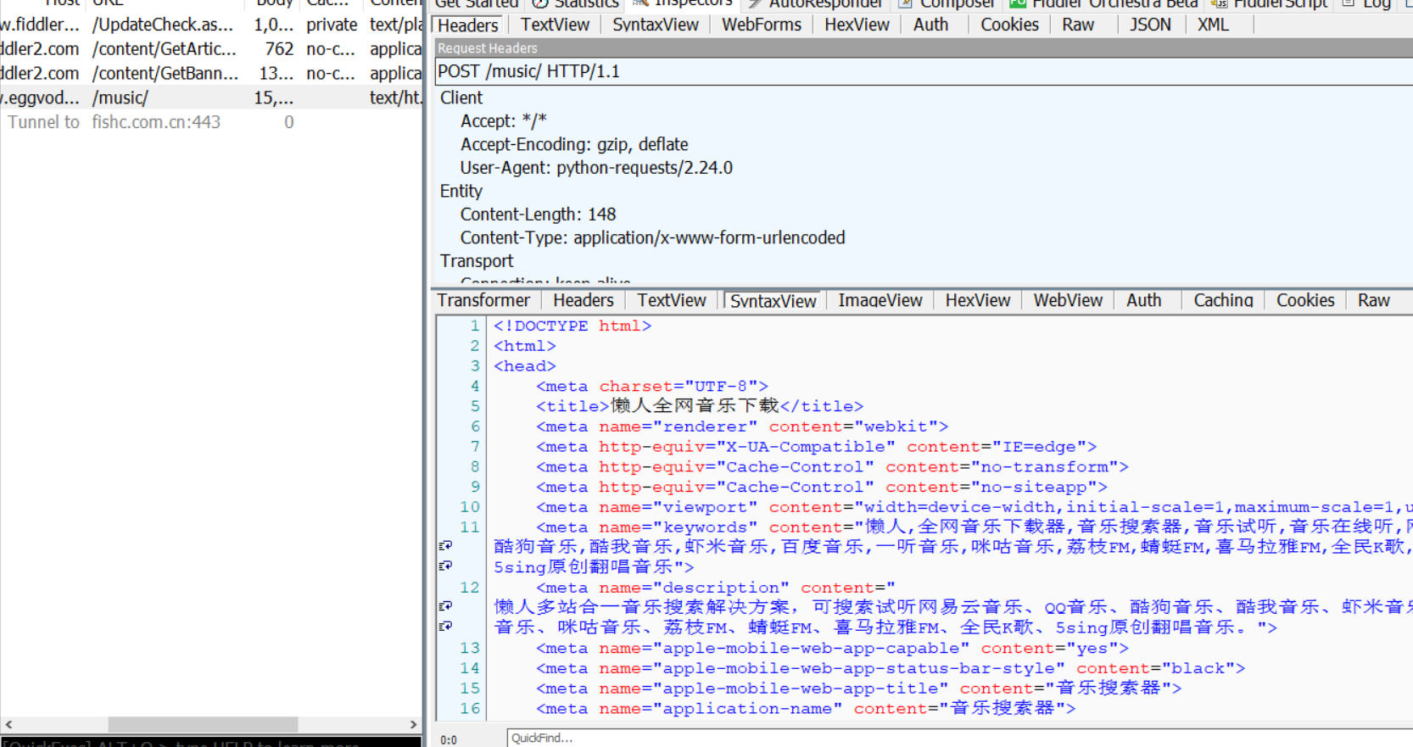Open the AutoResponder tab

(814, 3)
